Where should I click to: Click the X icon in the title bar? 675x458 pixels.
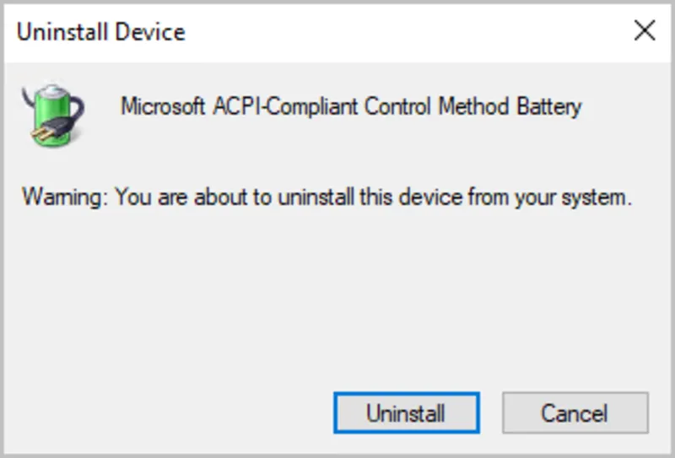645,31
